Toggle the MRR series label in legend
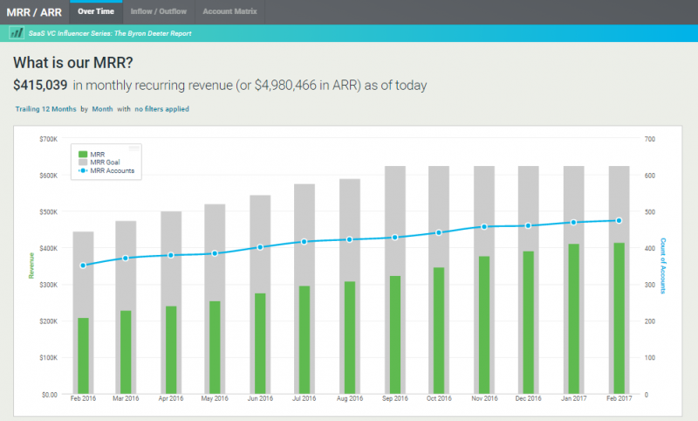The height and width of the screenshot is (421, 698). coord(97,153)
